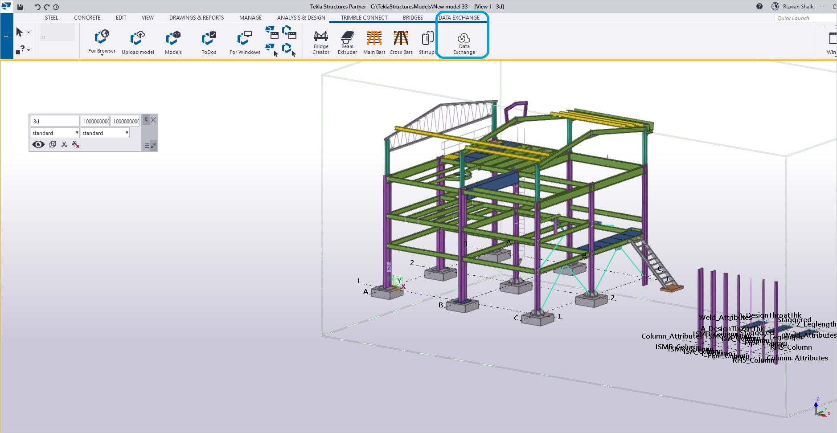The image size is (837, 433).
Task: Select the Cross Bars reinforcement tool
Action: click(x=400, y=41)
